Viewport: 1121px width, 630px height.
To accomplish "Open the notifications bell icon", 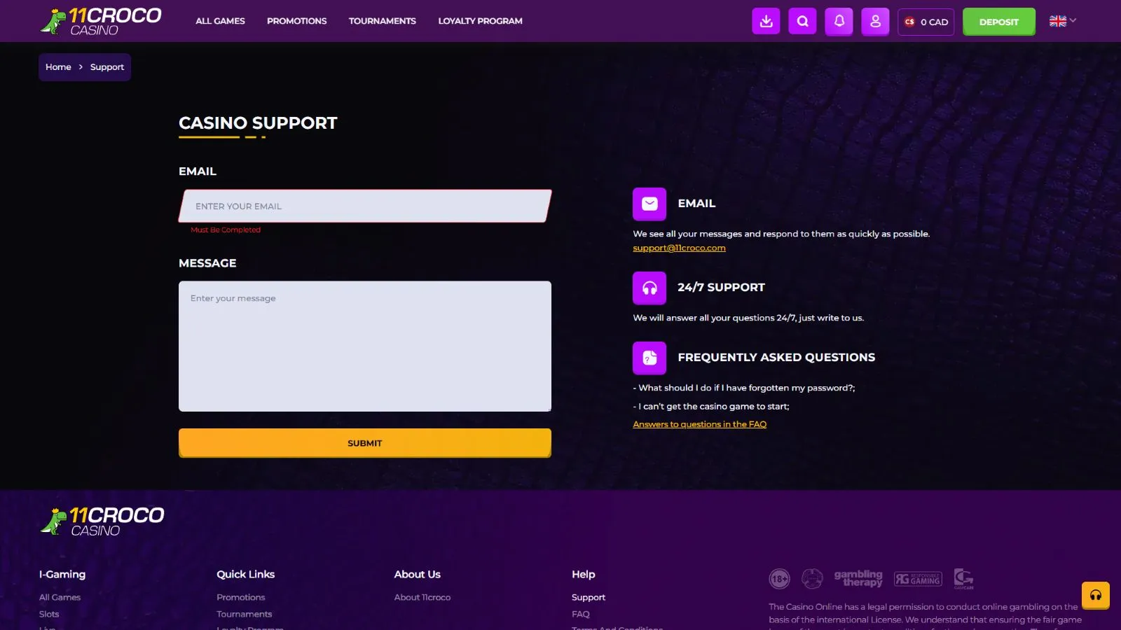I will click(x=839, y=21).
